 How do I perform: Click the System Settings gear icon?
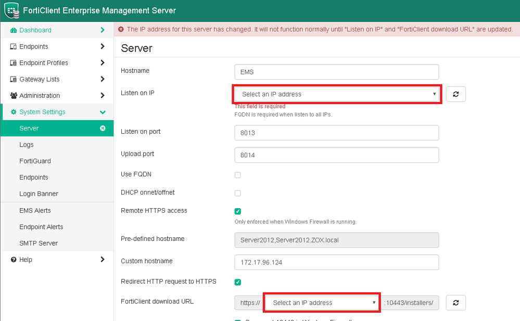click(x=14, y=112)
